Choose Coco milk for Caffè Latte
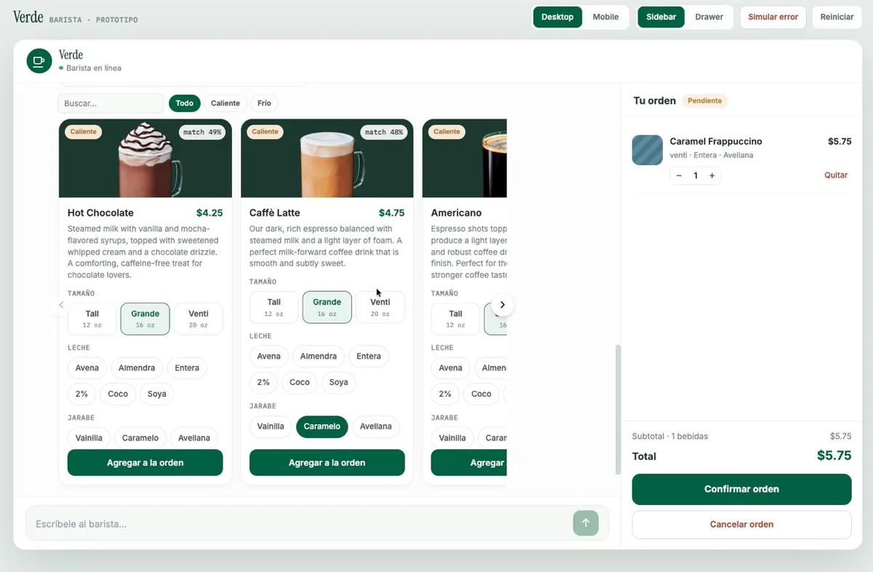Image resolution: width=873 pixels, height=572 pixels. click(x=300, y=383)
